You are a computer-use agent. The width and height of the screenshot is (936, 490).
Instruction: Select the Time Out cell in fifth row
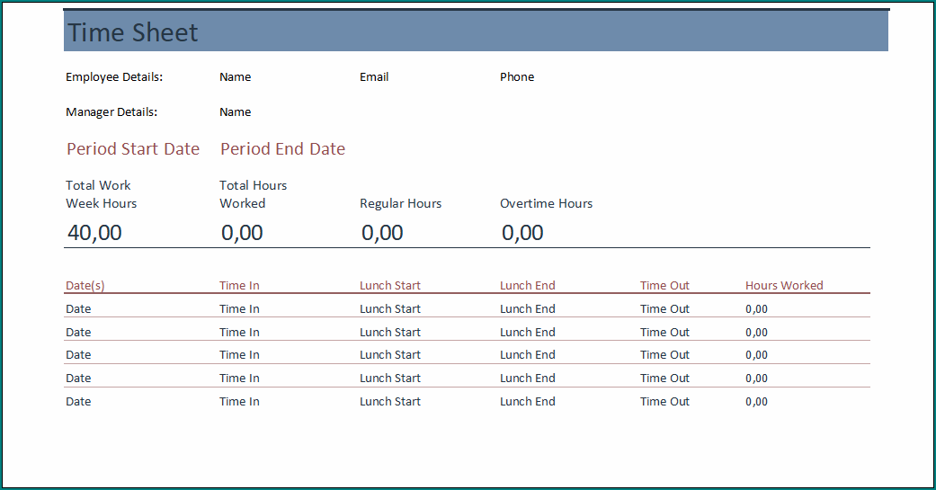coord(665,402)
